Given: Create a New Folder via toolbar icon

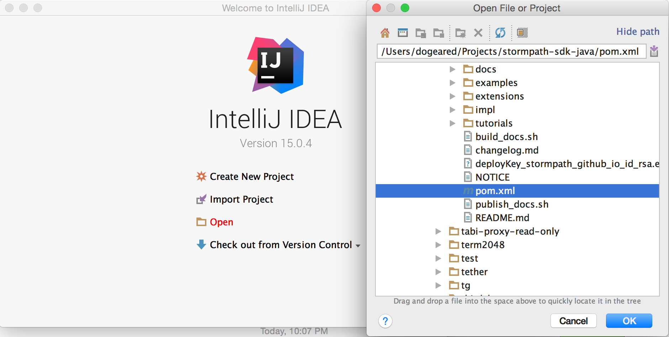Looking at the screenshot, I should pos(461,33).
